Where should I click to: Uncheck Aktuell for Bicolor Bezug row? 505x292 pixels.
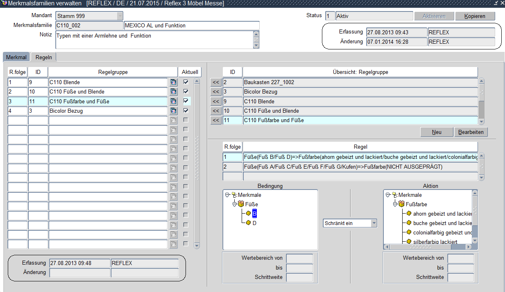(186, 111)
